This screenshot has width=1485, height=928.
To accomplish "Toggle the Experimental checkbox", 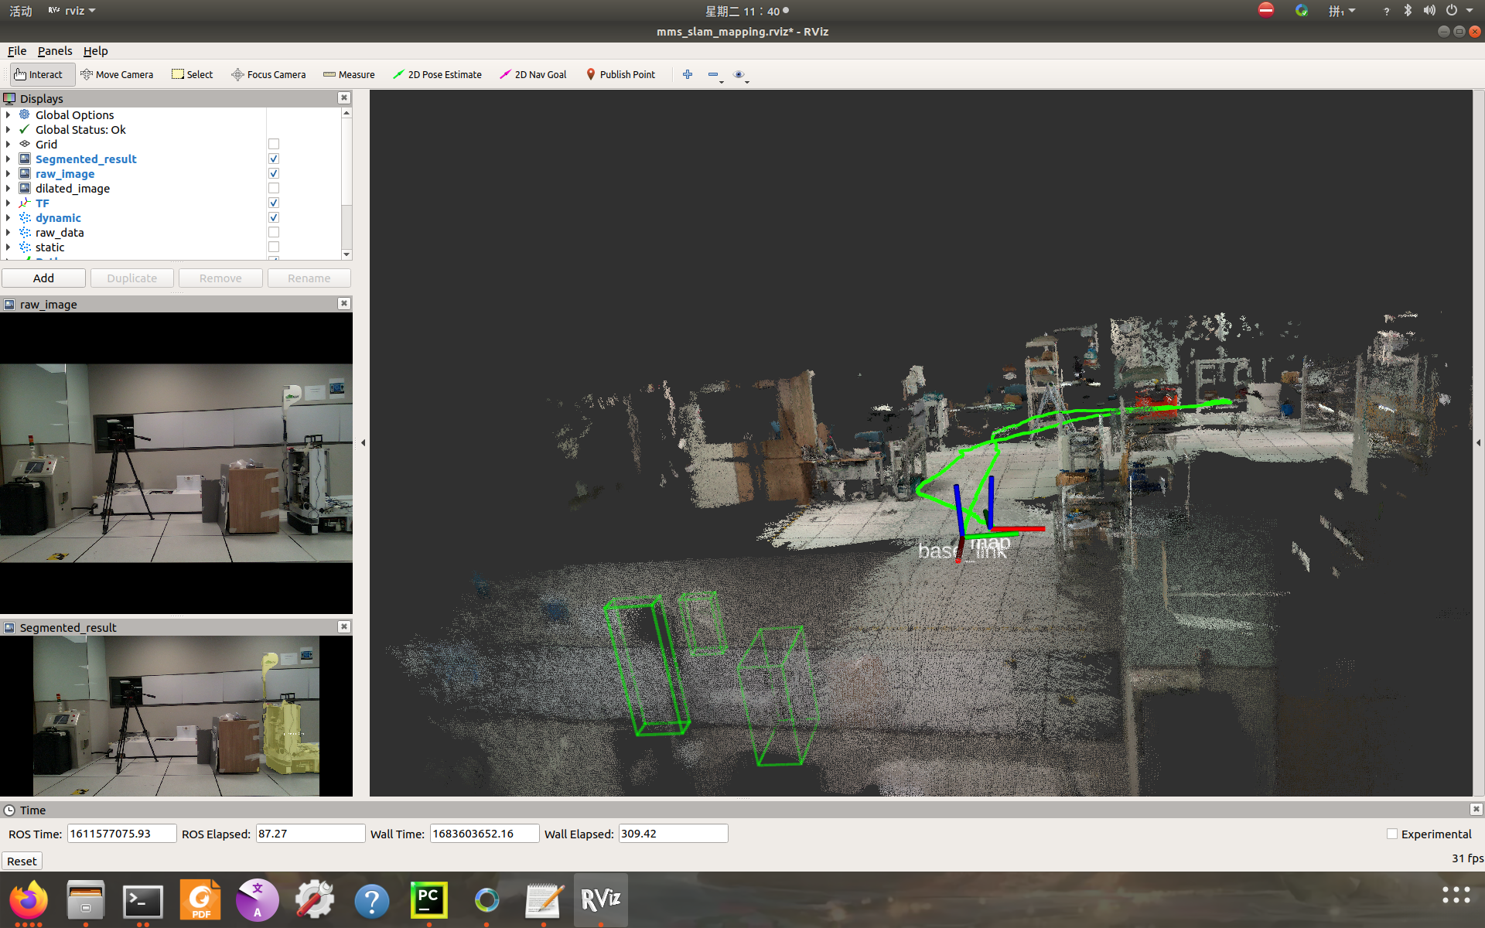I will tap(1392, 834).
